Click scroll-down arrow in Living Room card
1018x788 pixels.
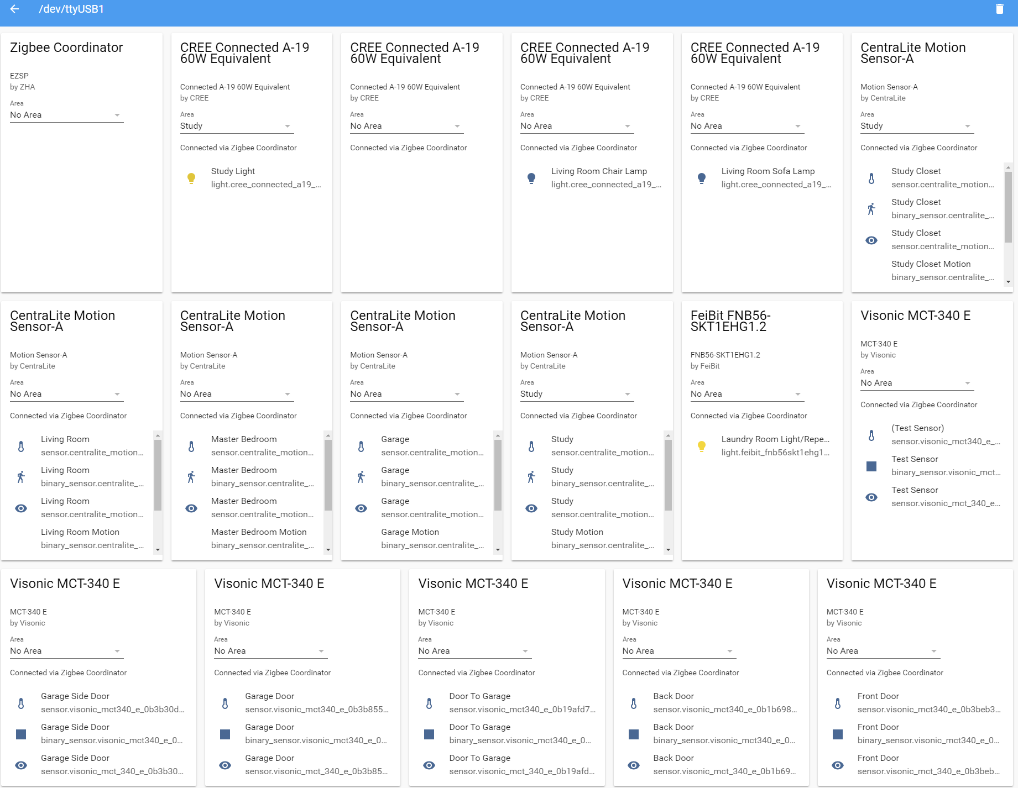pos(158,550)
